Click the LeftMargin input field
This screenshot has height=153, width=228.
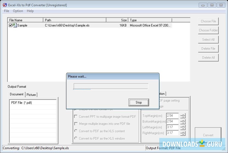172,127
